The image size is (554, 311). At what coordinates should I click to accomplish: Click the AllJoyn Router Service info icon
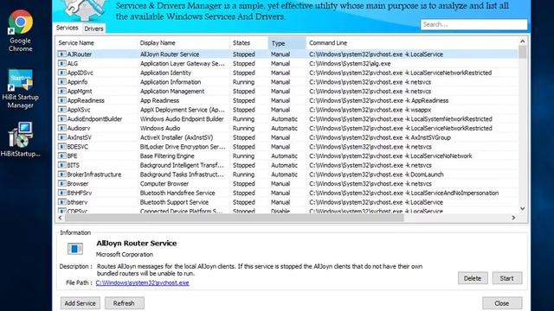(75, 249)
